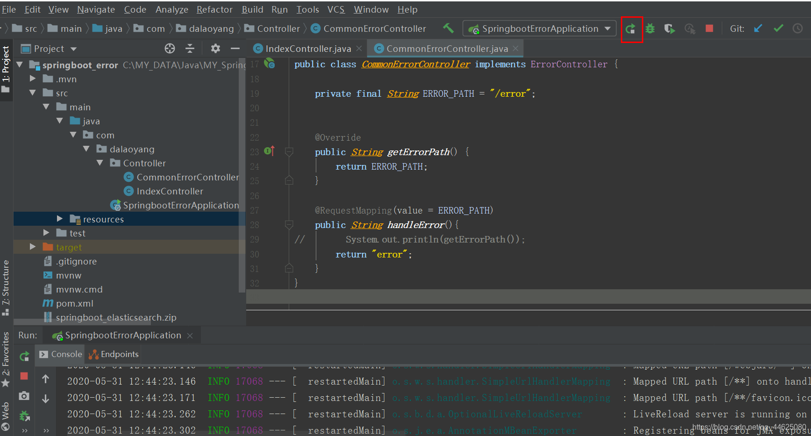Stop process in Run panel sidebar
811x436 pixels.
tap(24, 376)
